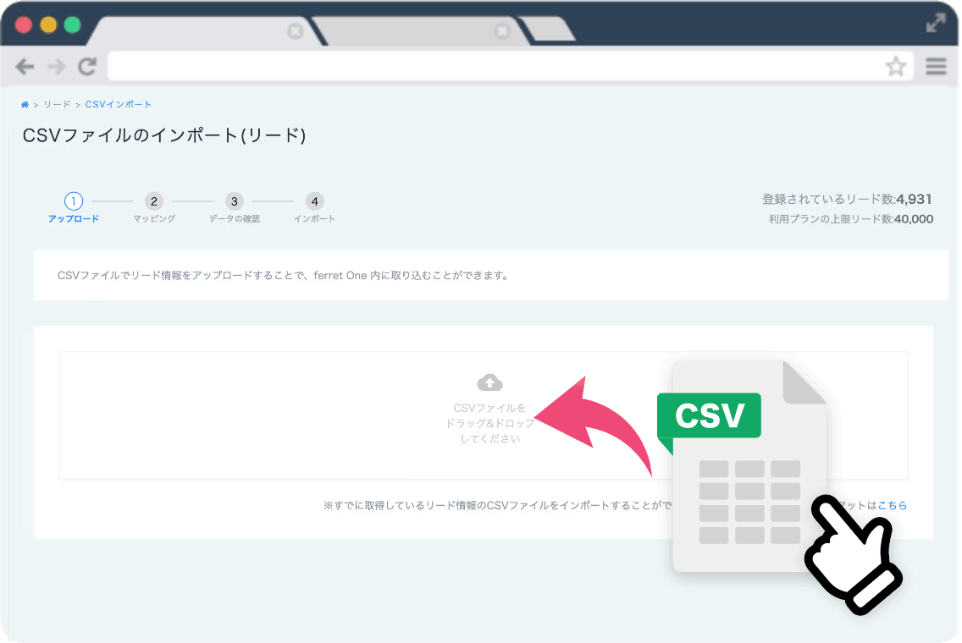Select step 1 アップロード
Screen dimensions: 962x643
(74, 201)
